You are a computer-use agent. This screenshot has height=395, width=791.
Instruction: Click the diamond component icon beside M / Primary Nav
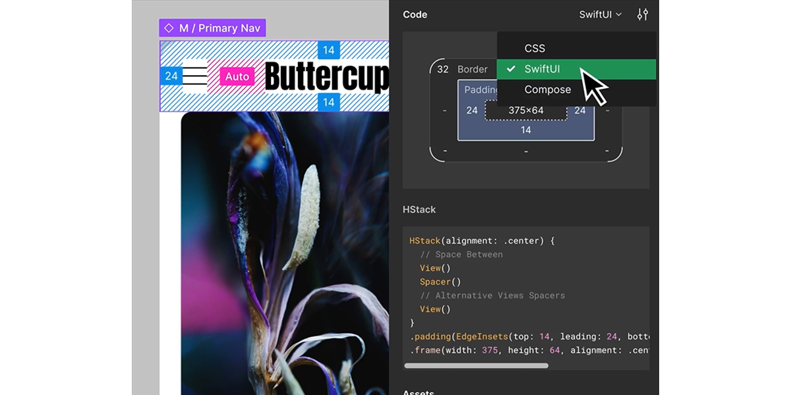[x=169, y=28]
